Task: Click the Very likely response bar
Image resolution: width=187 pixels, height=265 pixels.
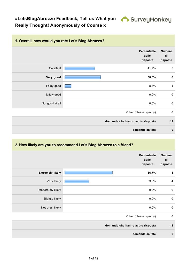Action: tap(77, 181)
